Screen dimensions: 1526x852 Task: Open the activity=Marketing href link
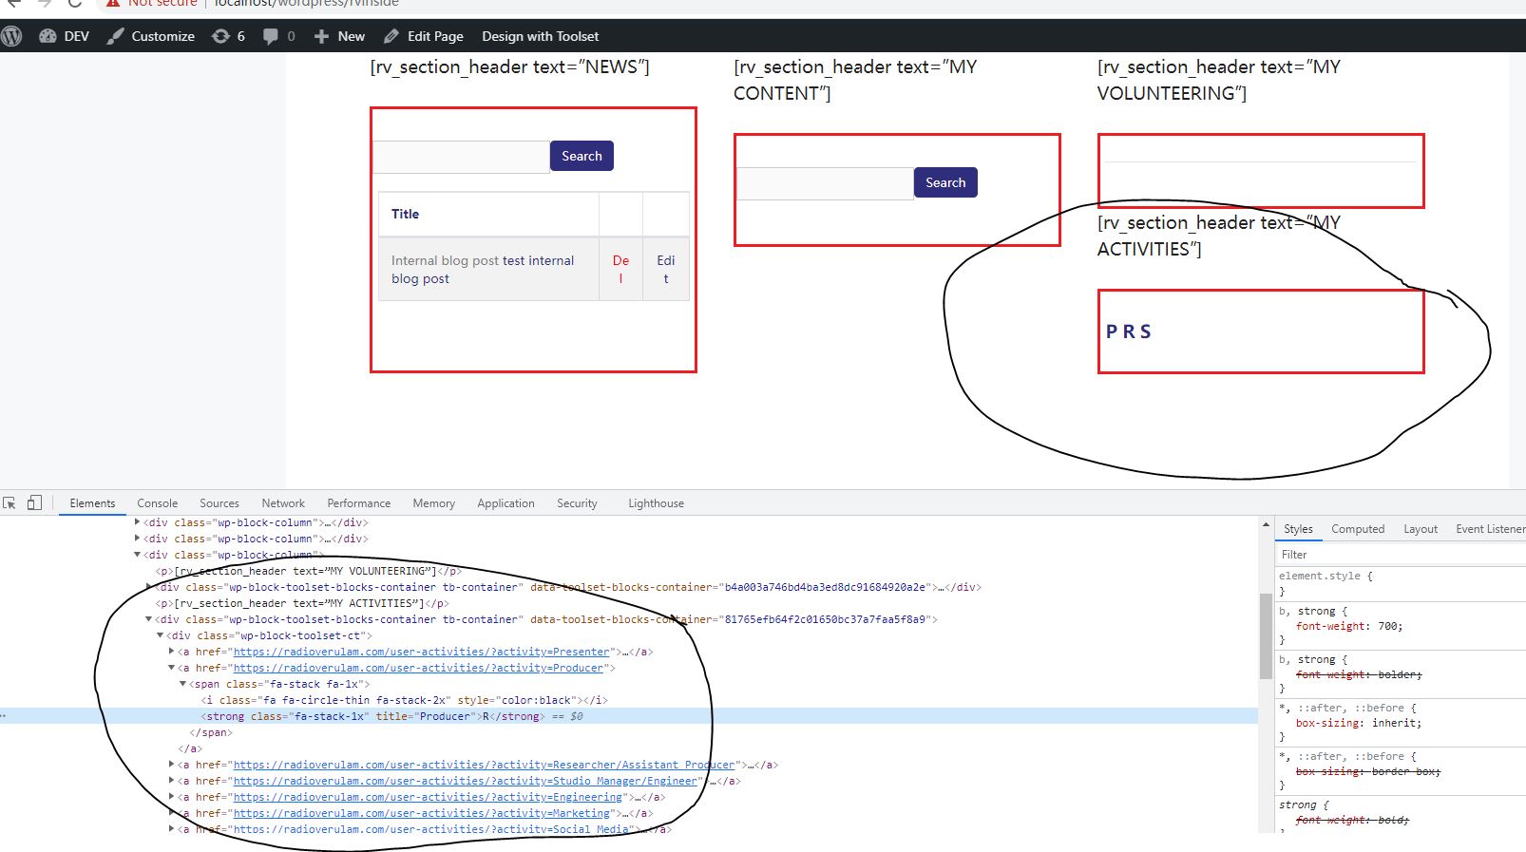(421, 813)
